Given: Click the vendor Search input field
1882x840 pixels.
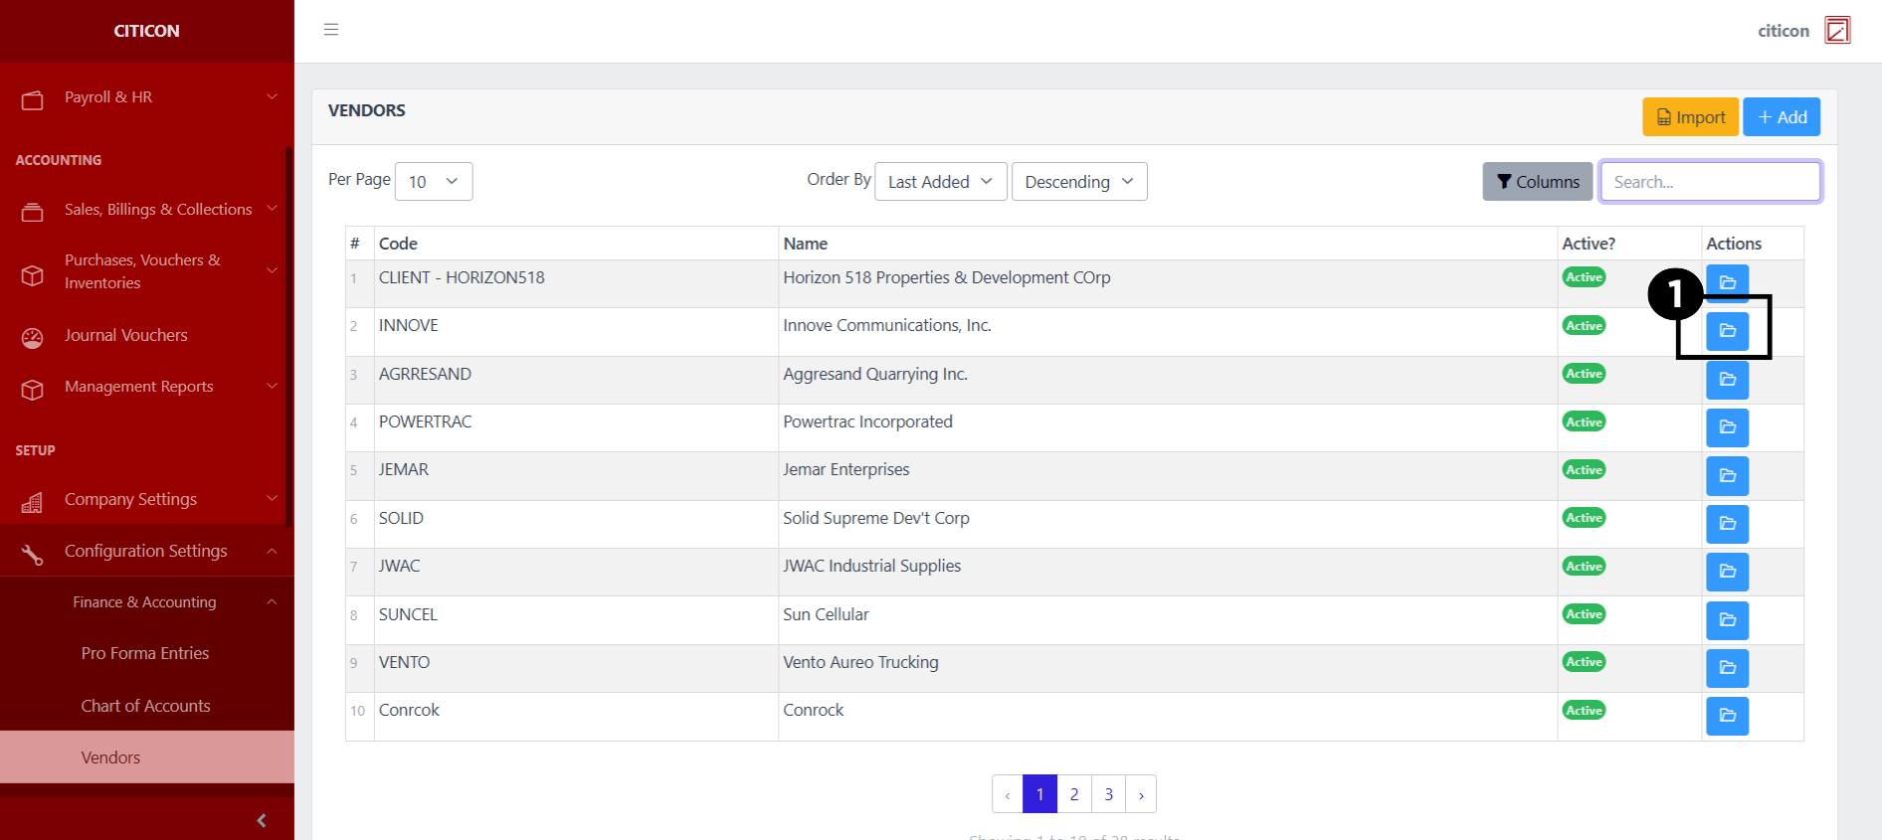Looking at the screenshot, I should coord(1710,182).
